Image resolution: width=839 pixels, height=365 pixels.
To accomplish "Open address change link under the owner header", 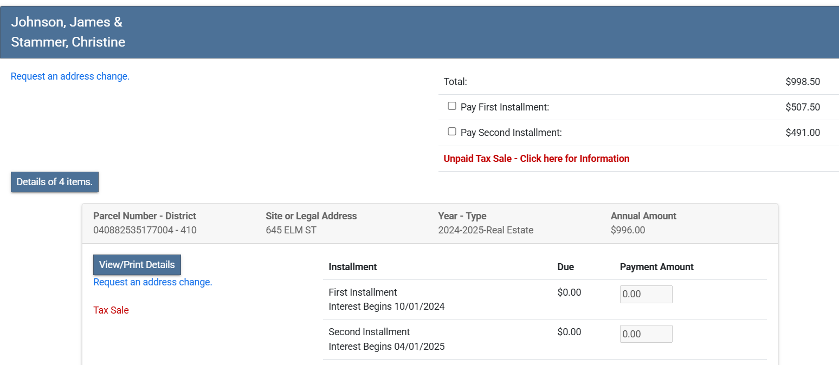I will click(70, 76).
